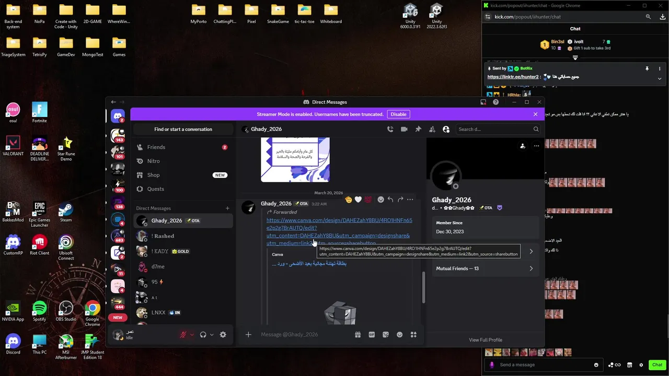Open more options on message toolbar
Image resolution: width=669 pixels, height=376 pixels.
coord(410,199)
